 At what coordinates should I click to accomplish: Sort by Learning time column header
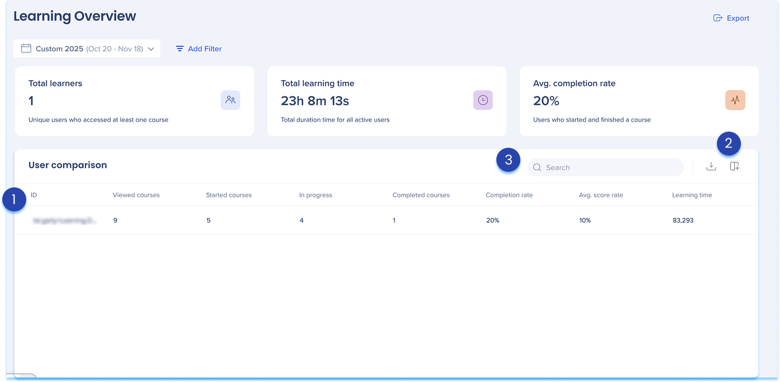pos(692,195)
